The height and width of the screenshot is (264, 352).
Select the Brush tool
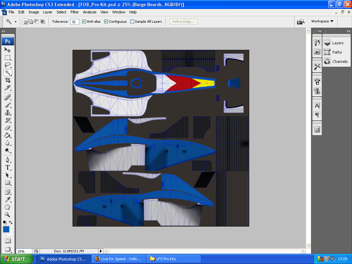8,105
